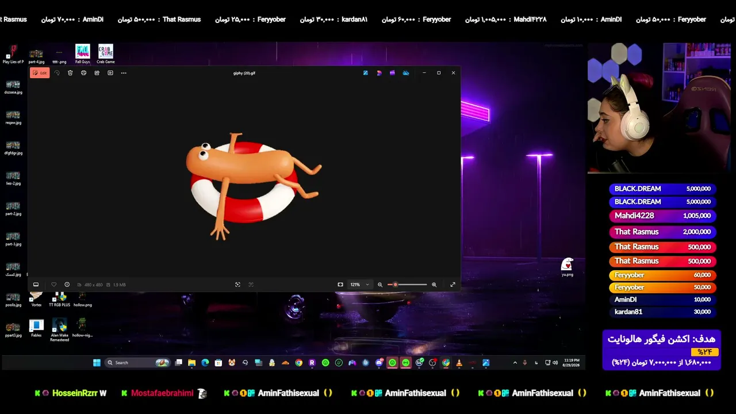Click the Edit button in Photos

pos(40,73)
